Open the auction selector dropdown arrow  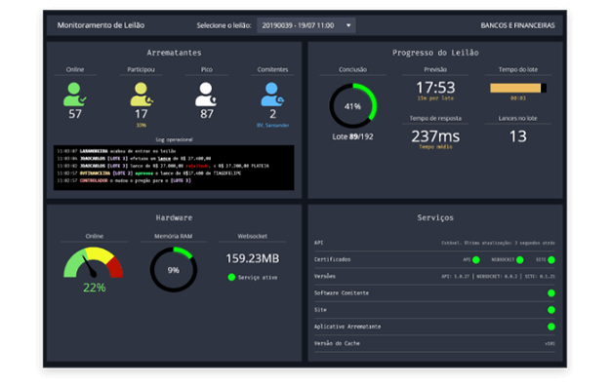coord(348,25)
